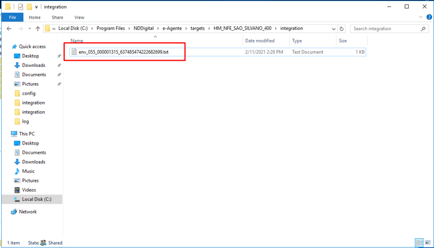The width and height of the screenshot is (434, 248).
Task: Expand the ribbon with chevron arrow
Action: pyautogui.click(x=421, y=17)
